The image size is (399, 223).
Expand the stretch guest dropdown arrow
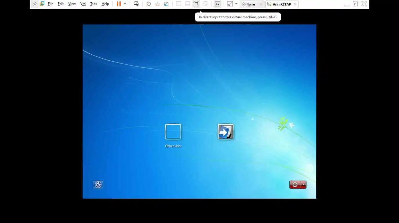pyautogui.click(x=236, y=4)
